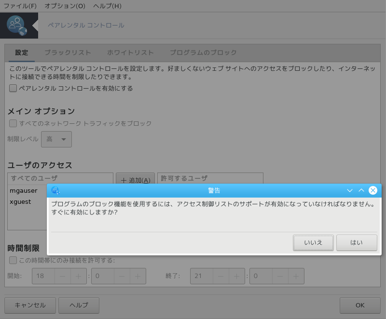This screenshot has width=386, height=319.
Task: Click the warning dialog's title bar app icon
Action: point(55,190)
